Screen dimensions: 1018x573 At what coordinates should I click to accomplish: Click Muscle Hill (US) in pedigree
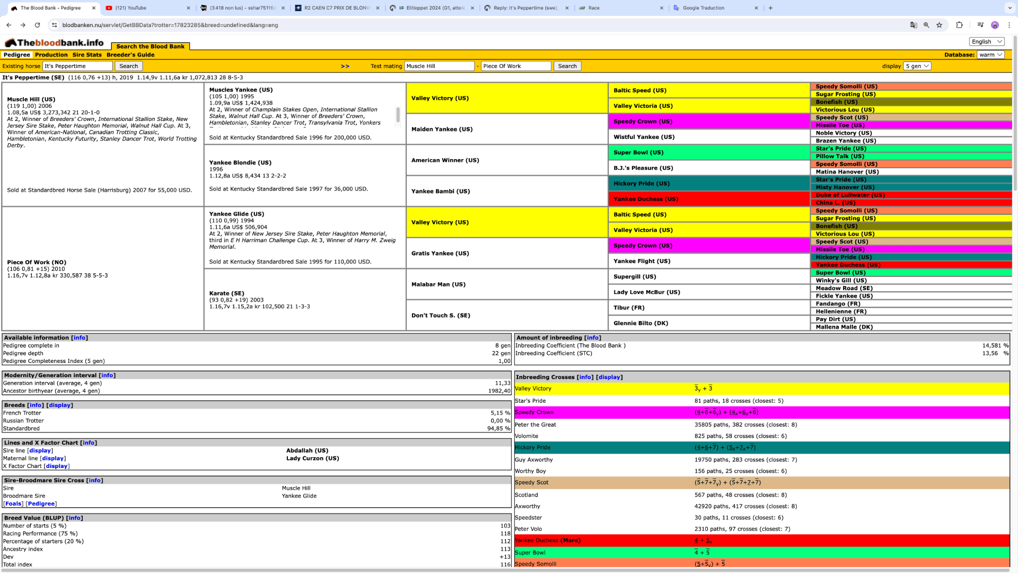(x=31, y=99)
